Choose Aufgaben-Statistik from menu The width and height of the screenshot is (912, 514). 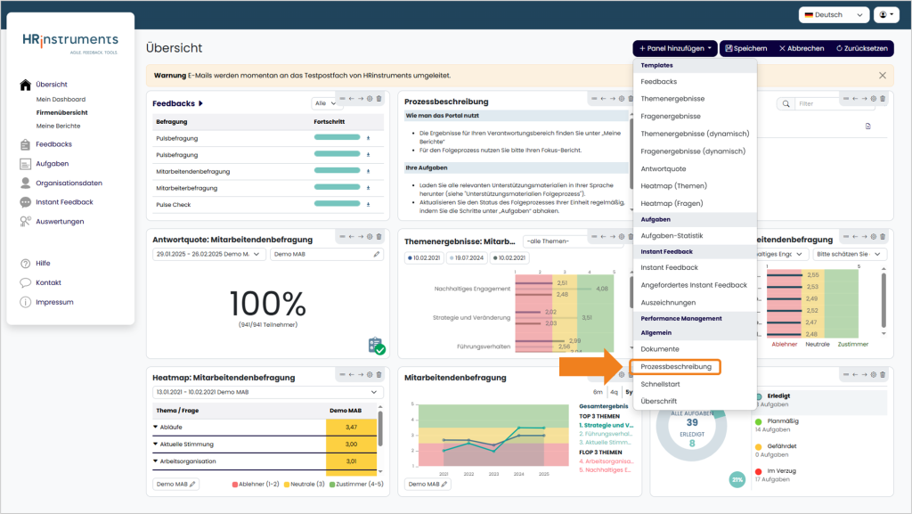pos(672,235)
